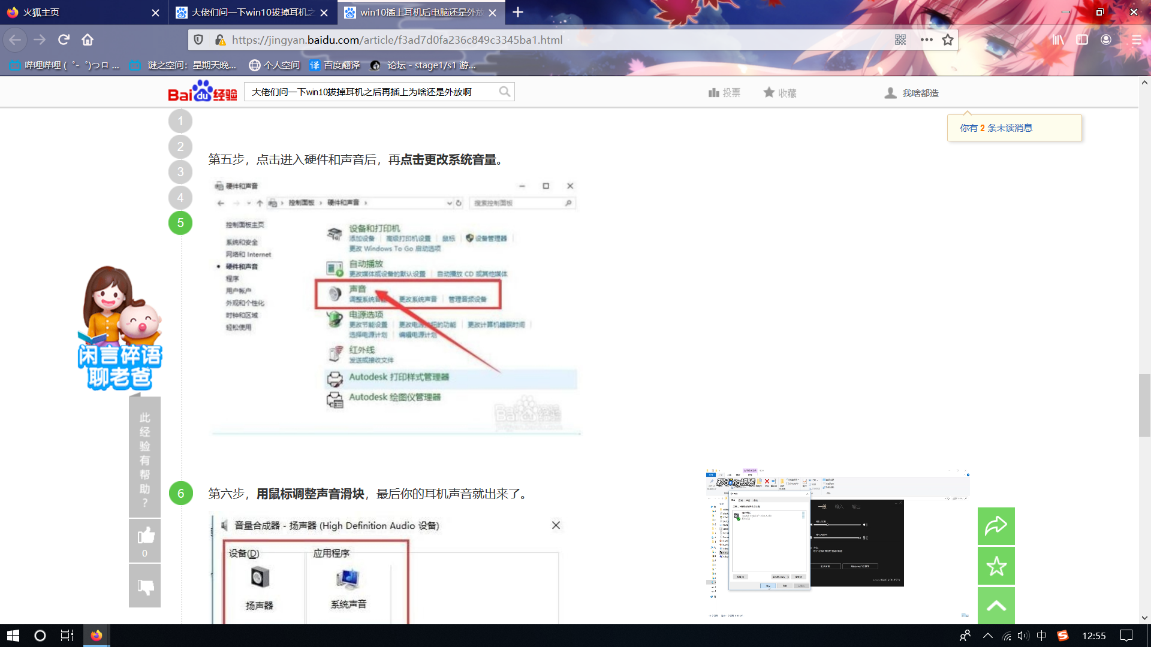Open the Firefox home page
The image size is (1151, 647).
click(88, 40)
